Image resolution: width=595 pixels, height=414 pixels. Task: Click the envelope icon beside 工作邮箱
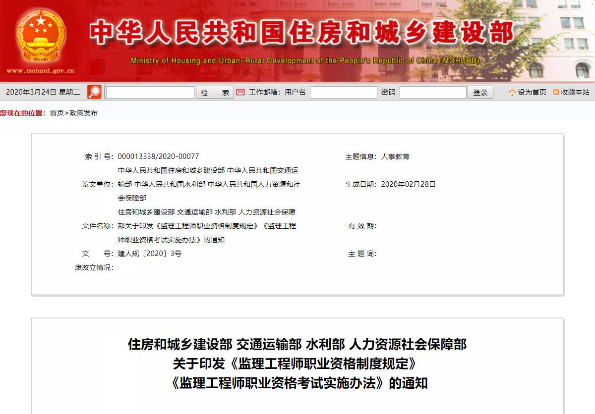240,92
